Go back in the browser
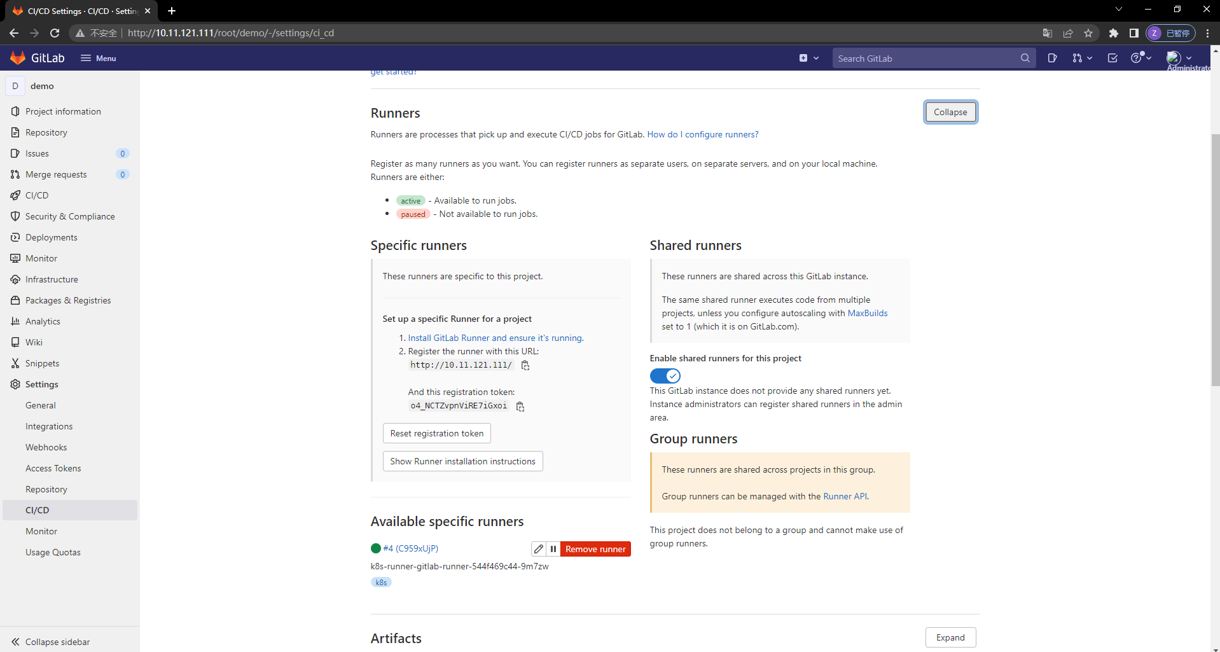1220x652 pixels. pos(14,33)
